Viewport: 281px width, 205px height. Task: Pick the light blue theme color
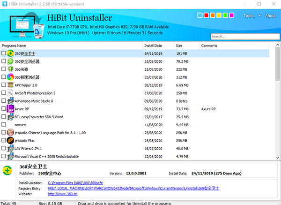[x=200, y=15]
